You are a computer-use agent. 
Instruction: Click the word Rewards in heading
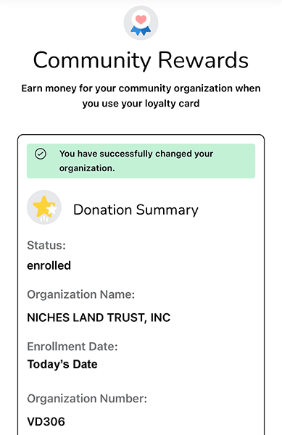point(203,60)
